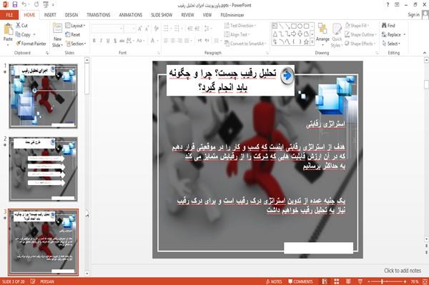Click the Paste clipboard icon
Screen dimensions: 429x285
click(8, 29)
